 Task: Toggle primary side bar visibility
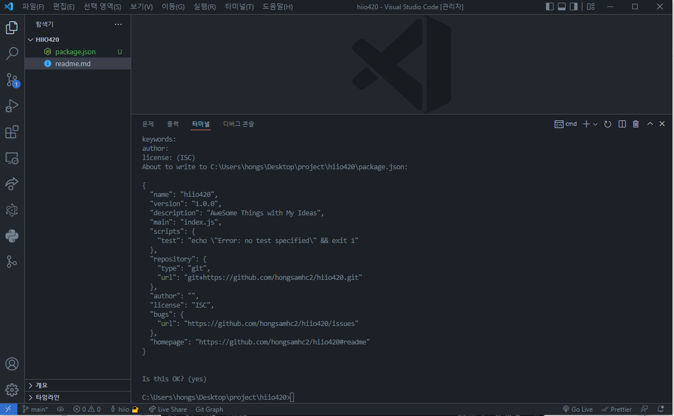coord(550,7)
